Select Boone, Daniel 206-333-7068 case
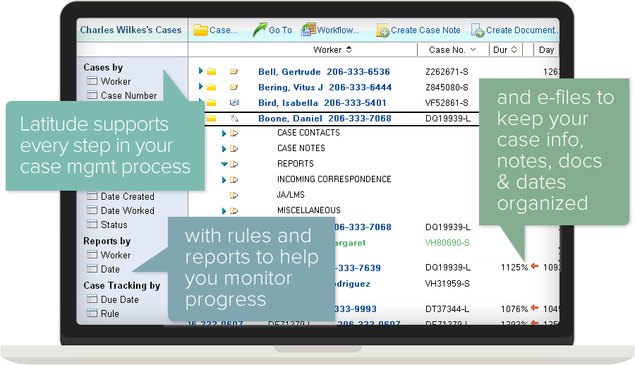This screenshot has width=635, height=365. pos(325,119)
